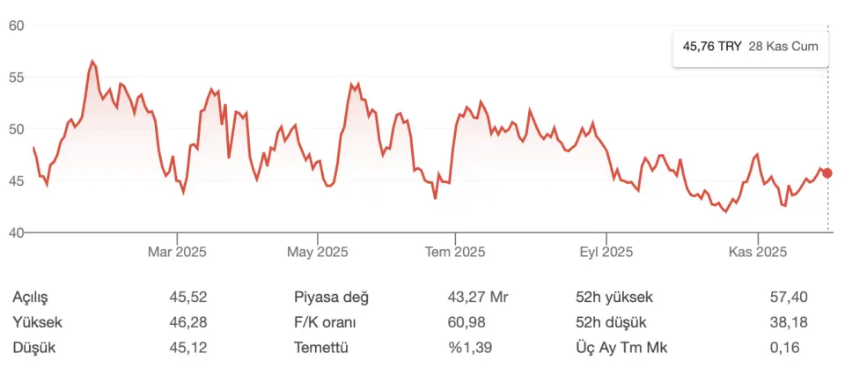Click the May 2025 axis label
The height and width of the screenshot is (383, 845).
click(318, 252)
